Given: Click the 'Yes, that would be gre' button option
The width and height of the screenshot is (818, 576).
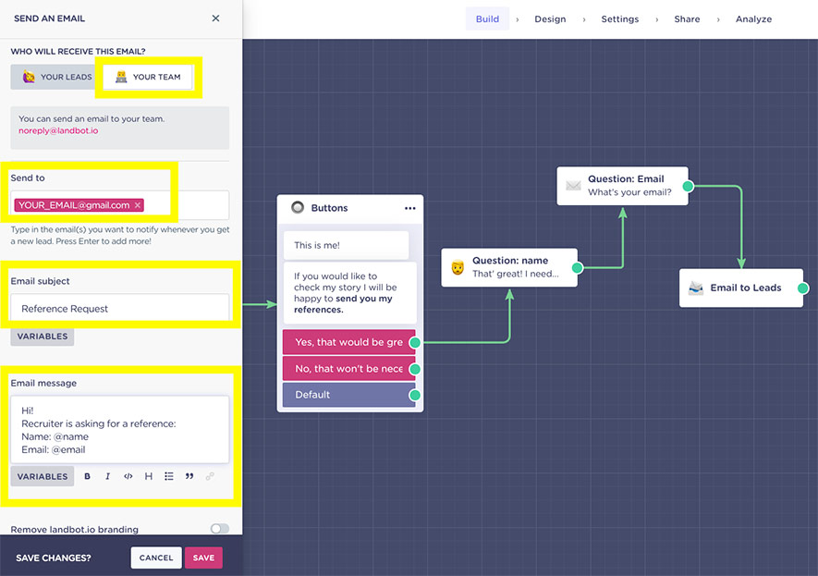Looking at the screenshot, I should click(349, 342).
